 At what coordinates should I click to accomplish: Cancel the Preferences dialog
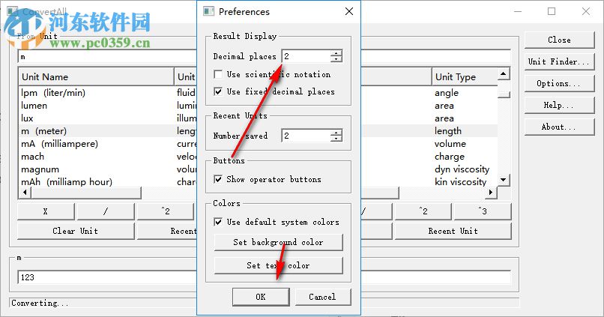(322, 297)
